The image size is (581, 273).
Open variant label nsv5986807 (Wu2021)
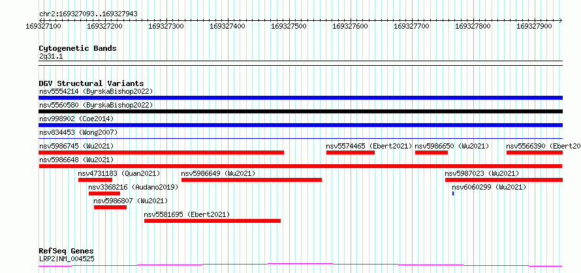point(131,201)
